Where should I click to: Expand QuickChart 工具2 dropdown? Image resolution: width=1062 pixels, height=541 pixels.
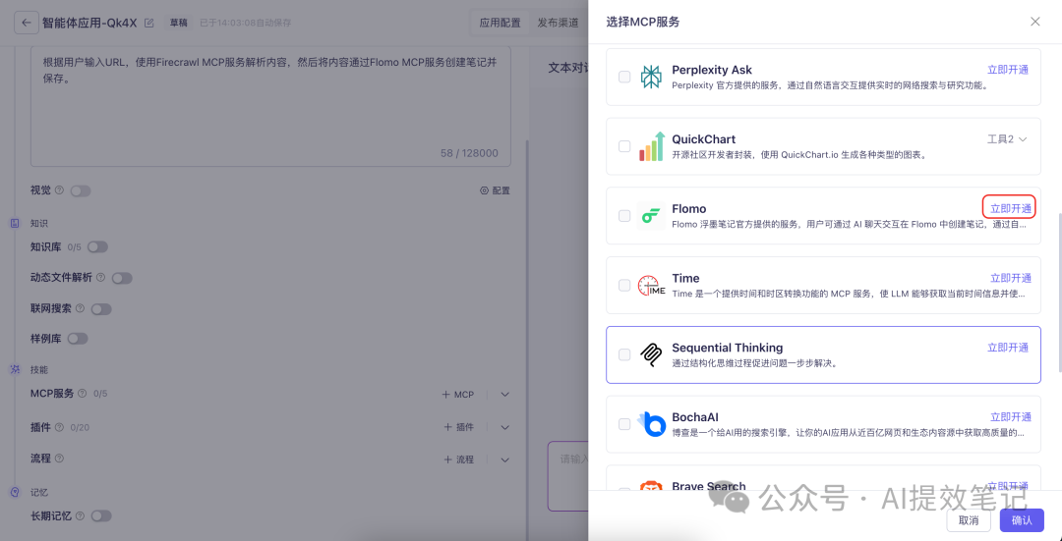click(1007, 138)
